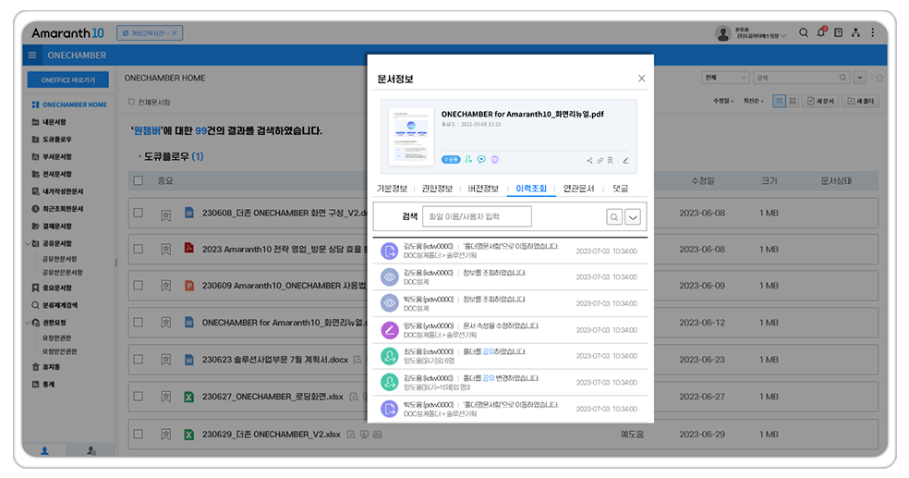This screenshot has height=478, width=909.
Task: Click 새폴더 new folder button
Action: pyautogui.click(x=860, y=101)
